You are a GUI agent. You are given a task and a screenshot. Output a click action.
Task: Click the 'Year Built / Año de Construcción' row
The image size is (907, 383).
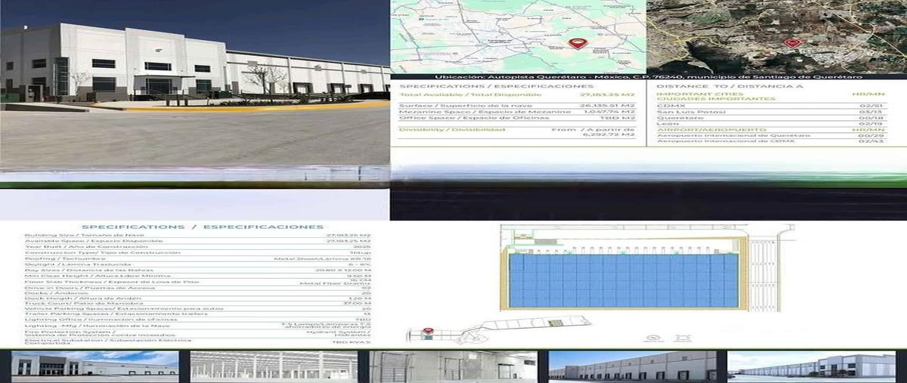point(198,246)
